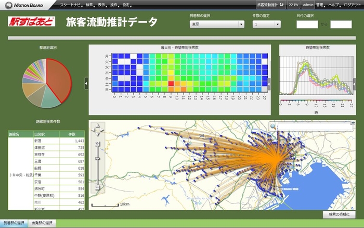Screen dimensions: 364x228
Task: Select the 到着駅の選択 tab
Action: pyautogui.click(x=14, y=223)
